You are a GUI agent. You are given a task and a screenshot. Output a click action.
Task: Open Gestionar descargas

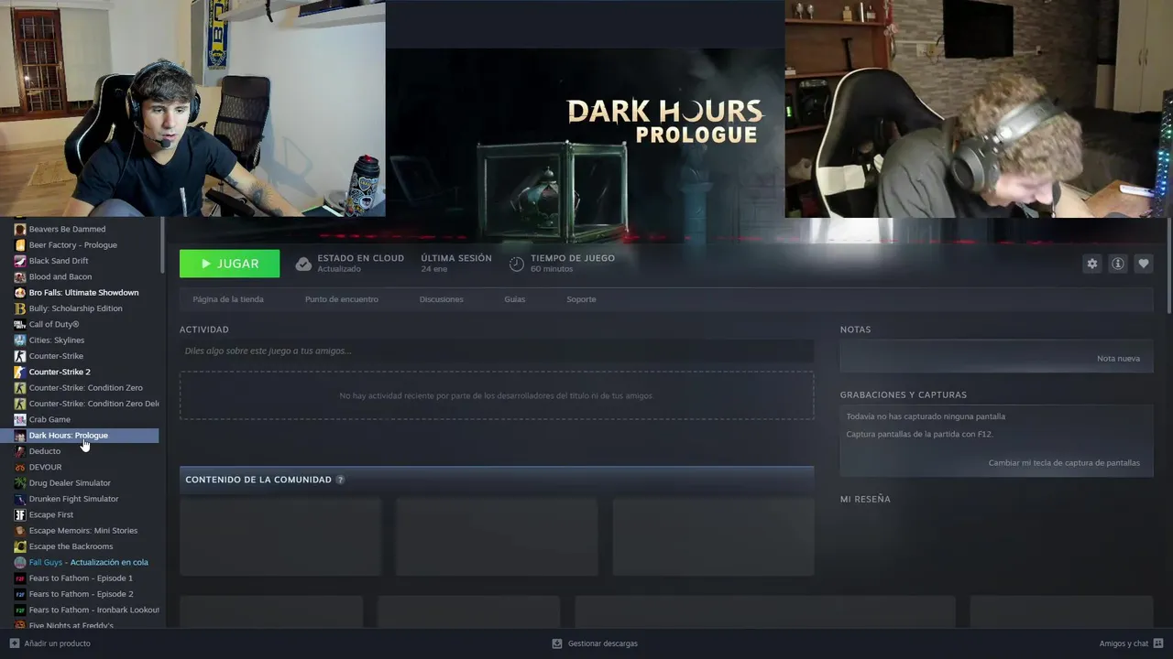click(x=602, y=643)
